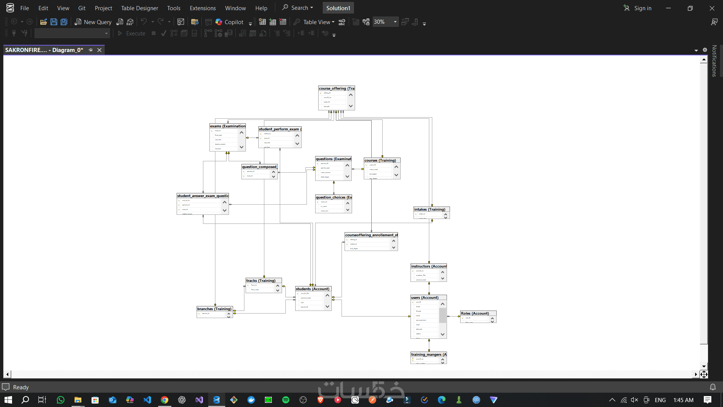Click the Show Relationship Labels icon
Image resolution: width=723 pixels, height=407 pixels.
pyautogui.click(x=342, y=22)
